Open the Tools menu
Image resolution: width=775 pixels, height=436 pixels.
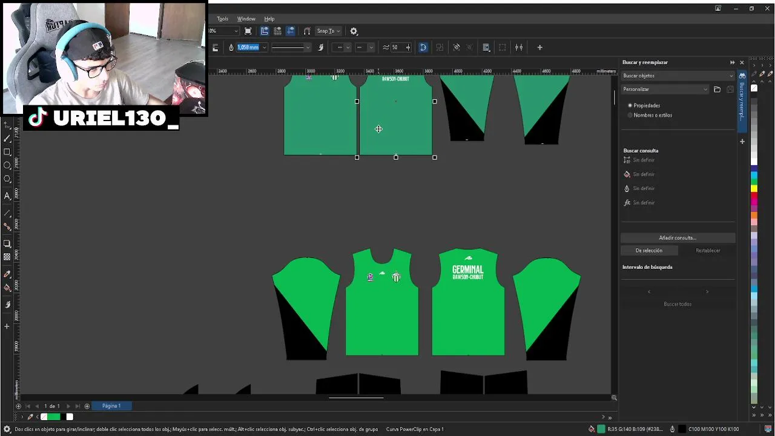(222, 19)
